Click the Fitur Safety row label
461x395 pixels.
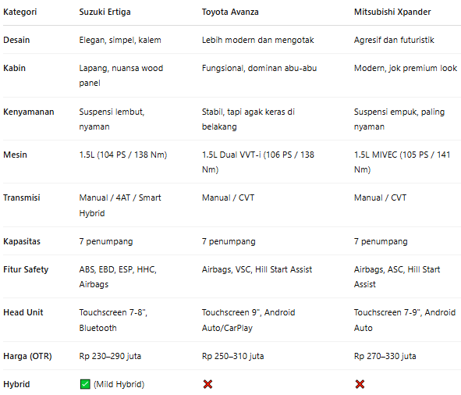click(26, 269)
